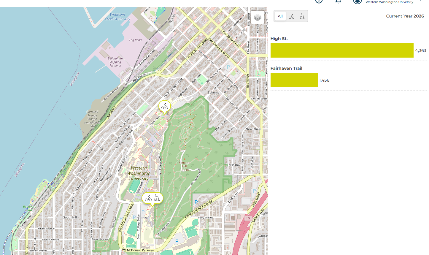The image size is (429, 255).
Task: Click the Western Washington University map label
Action: (139, 173)
